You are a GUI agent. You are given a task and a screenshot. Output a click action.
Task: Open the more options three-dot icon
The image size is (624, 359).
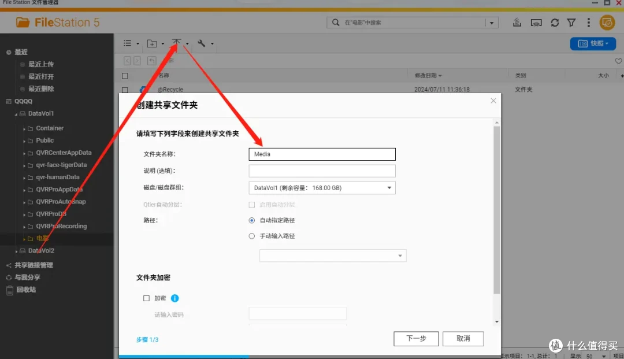tap(588, 22)
